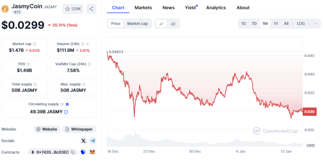
Task: Click the blue shield icon near contract
Action: pos(83,152)
